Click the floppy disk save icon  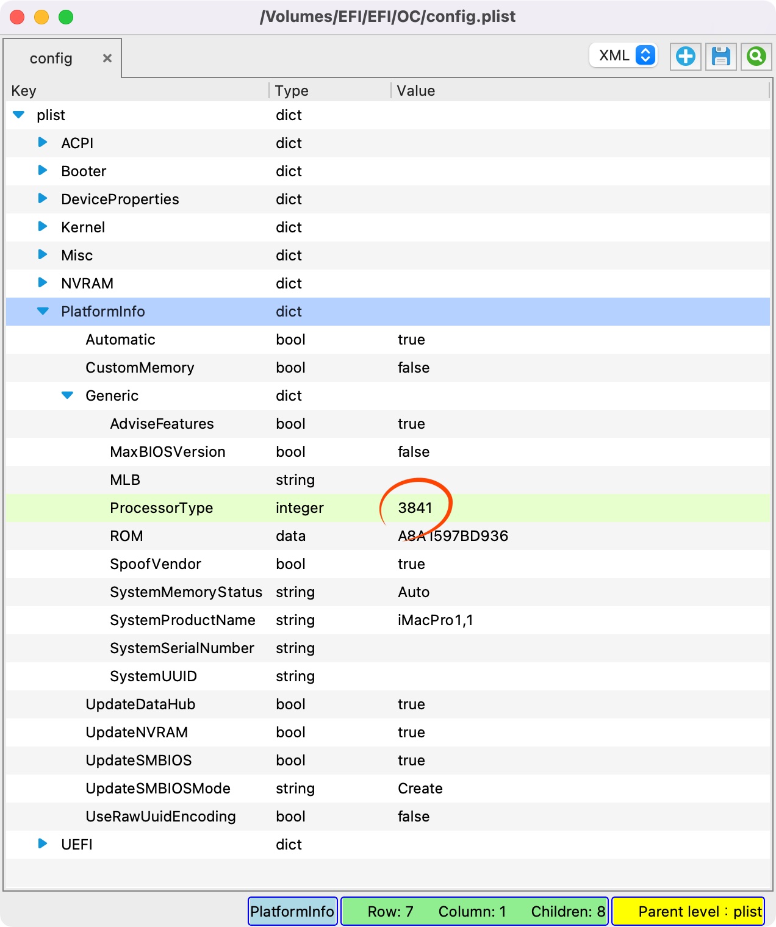tap(721, 57)
